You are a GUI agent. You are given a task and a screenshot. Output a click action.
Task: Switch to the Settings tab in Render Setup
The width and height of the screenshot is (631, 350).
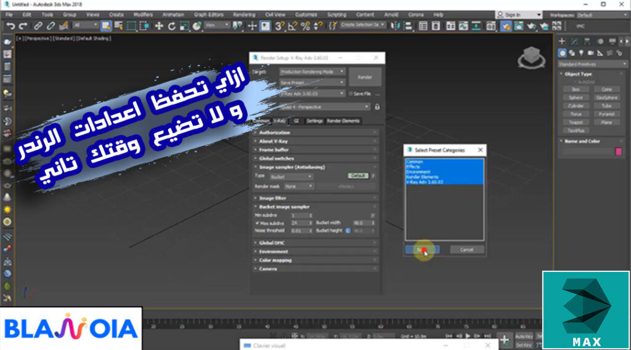click(x=314, y=121)
